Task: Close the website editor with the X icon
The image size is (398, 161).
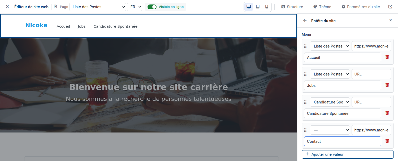Action: [7, 7]
